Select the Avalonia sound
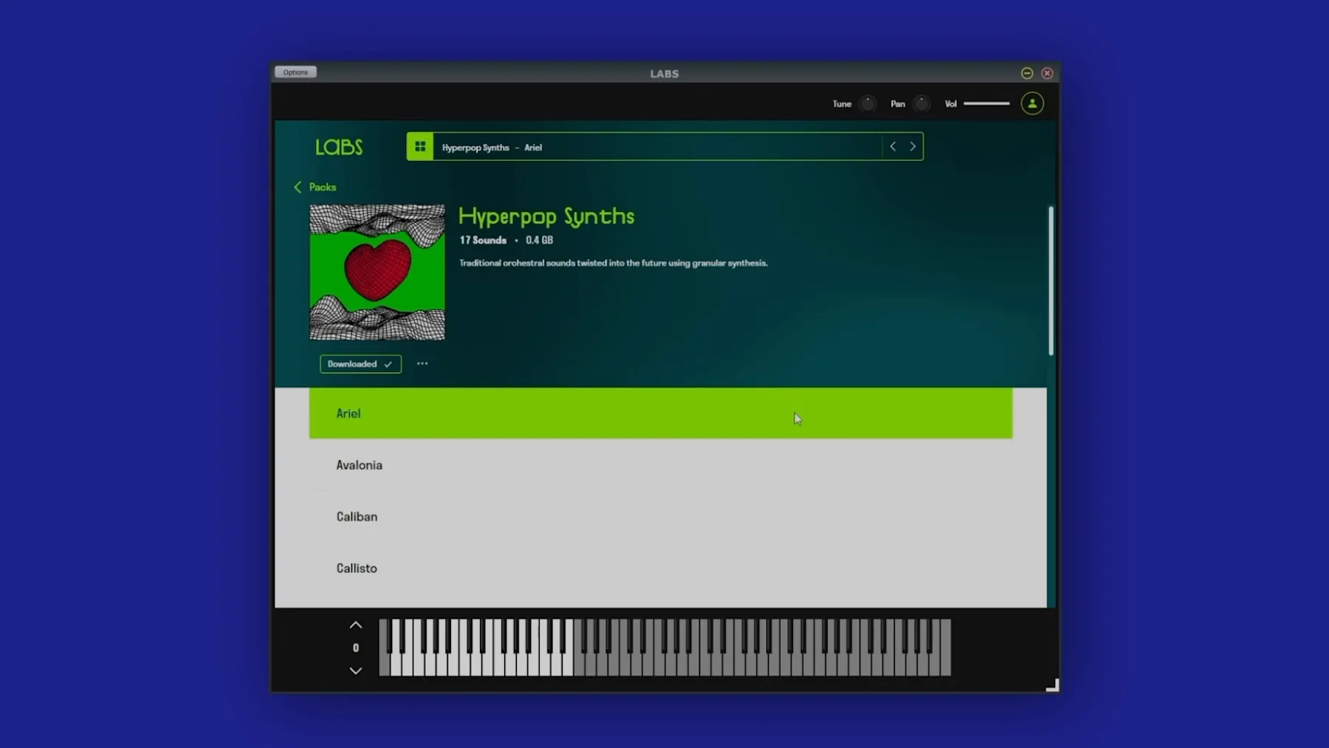 (661, 465)
